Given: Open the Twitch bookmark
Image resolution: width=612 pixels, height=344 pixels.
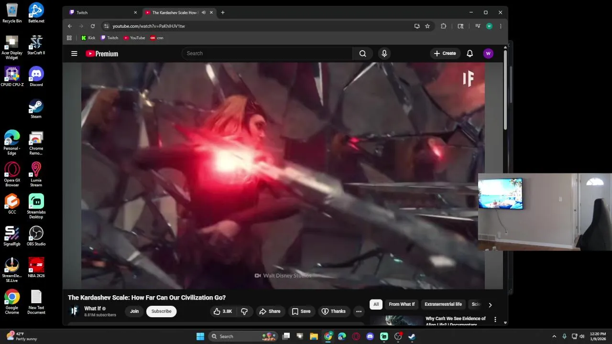Looking at the screenshot, I should point(109,38).
